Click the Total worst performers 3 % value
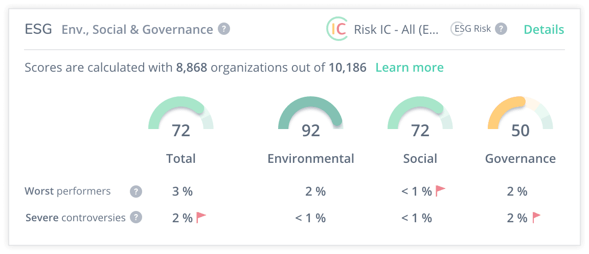 pos(183,192)
